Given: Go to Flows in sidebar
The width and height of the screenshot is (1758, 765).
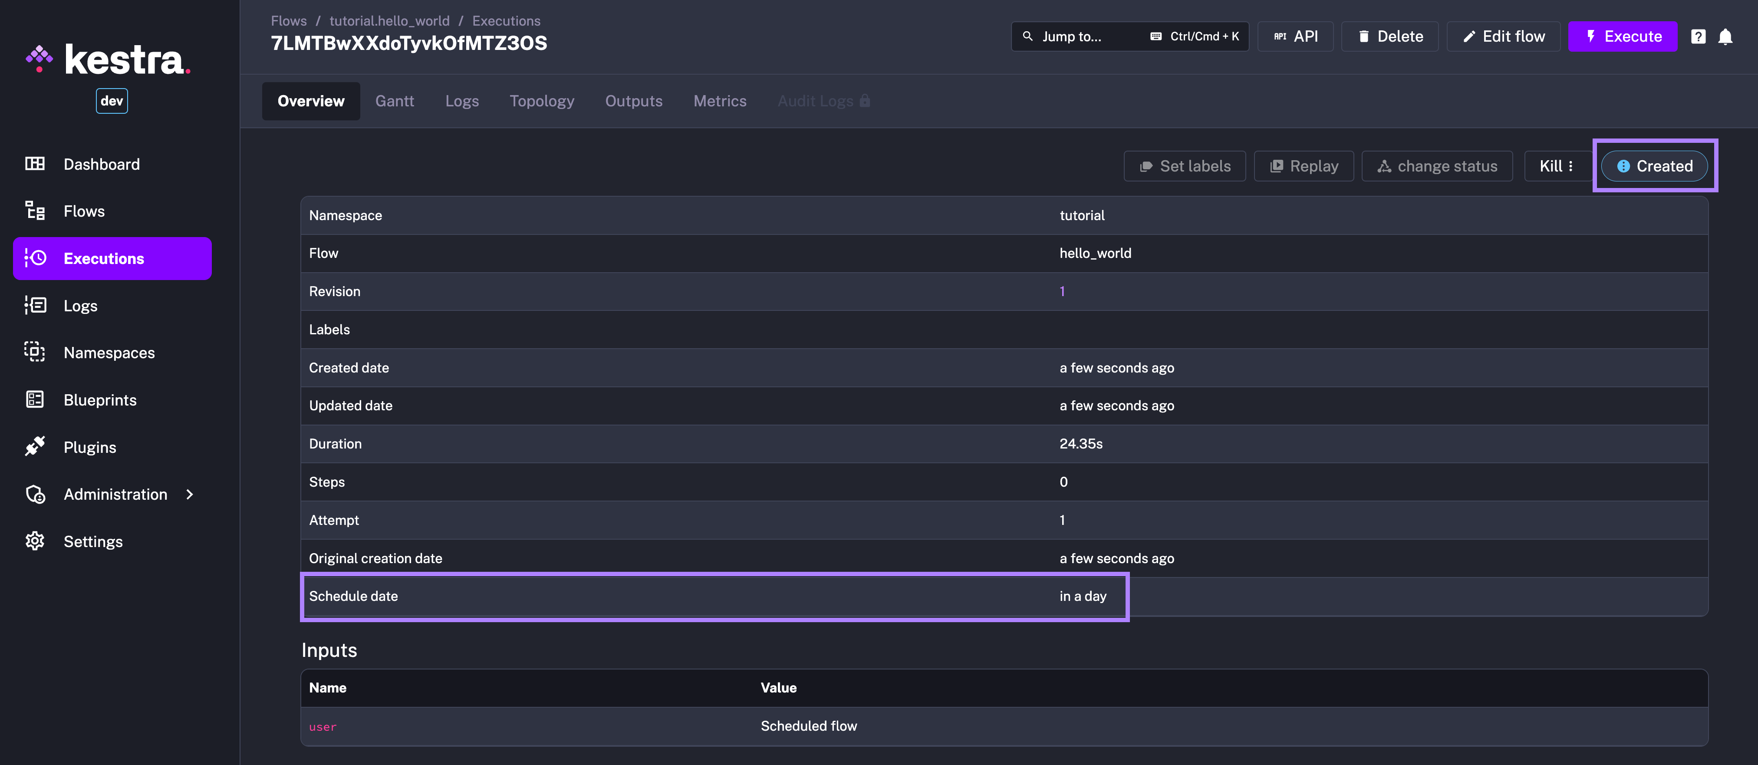Looking at the screenshot, I should pos(84,211).
